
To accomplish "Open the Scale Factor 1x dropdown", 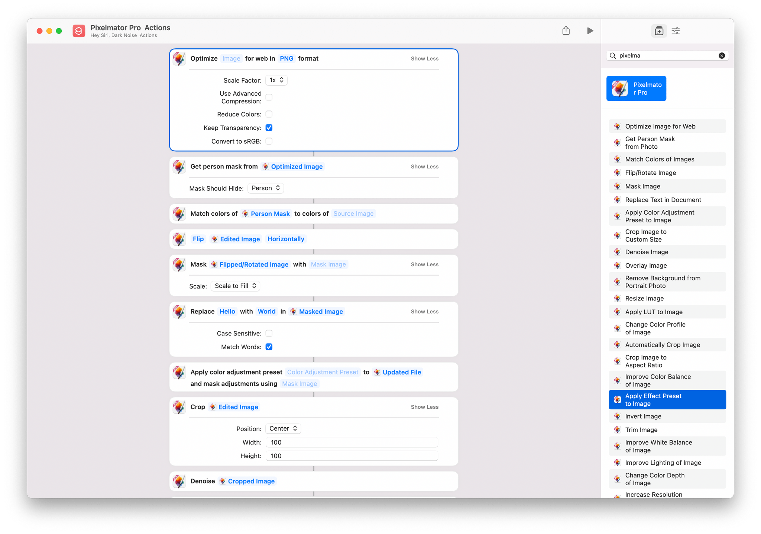I will tap(276, 80).
